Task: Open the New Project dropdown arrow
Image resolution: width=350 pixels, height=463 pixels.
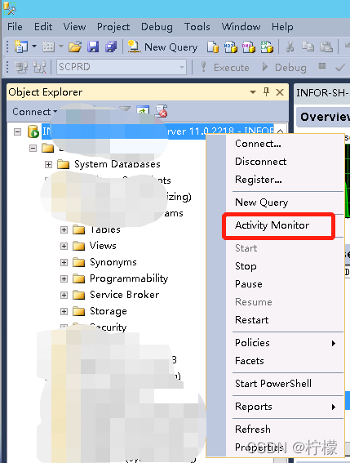Action: click(x=34, y=47)
